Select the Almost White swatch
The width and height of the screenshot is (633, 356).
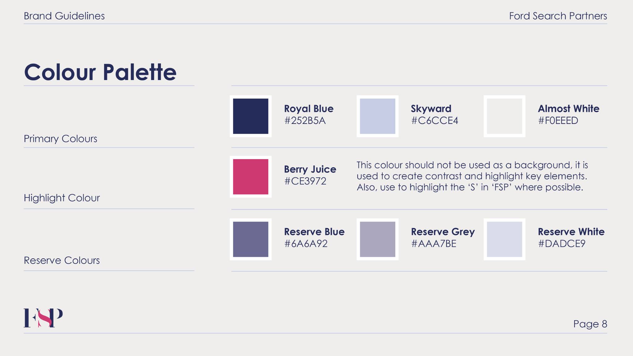point(504,116)
